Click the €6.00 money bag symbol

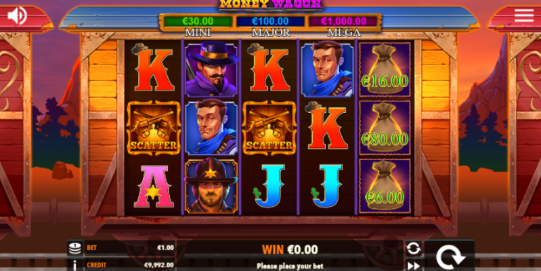pyautogui.click(x=385, y=186)
